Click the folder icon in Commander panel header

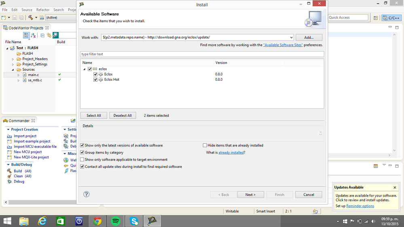pos(73,120)
